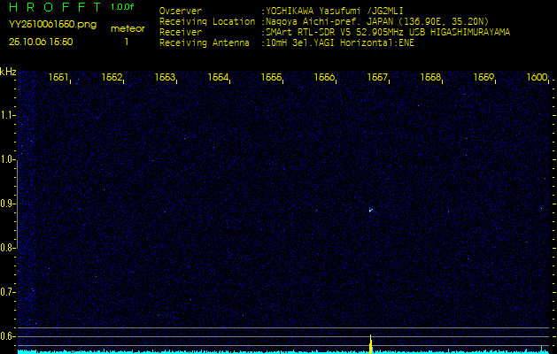Click the 1652 time axis label
Image resolution: width=557 pixels, height=354 pixels.
pos(112,77)
